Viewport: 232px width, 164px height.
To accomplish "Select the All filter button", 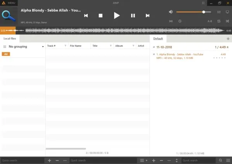I will (6, 54).
